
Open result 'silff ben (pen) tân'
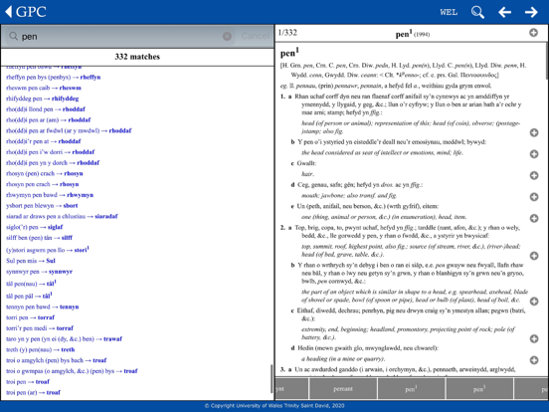coord(39,238)
